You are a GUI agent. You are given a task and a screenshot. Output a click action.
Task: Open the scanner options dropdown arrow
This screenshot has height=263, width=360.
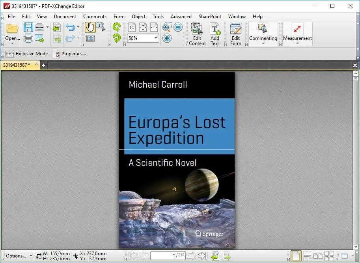48,27
